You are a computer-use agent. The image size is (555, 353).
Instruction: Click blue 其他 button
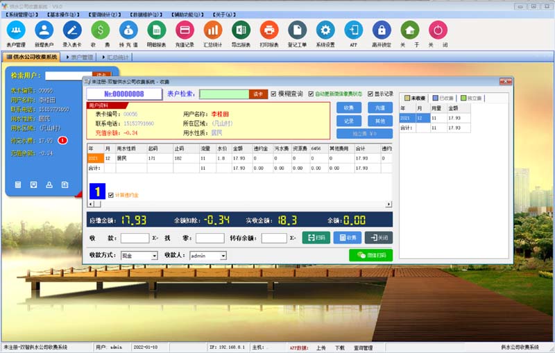pyautogui.click(x=379, y=121)
